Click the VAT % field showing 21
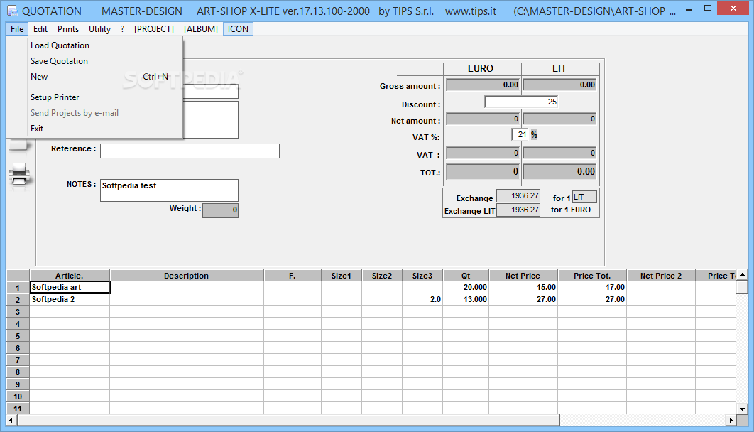754x432 pixels. tap(520, 135)
